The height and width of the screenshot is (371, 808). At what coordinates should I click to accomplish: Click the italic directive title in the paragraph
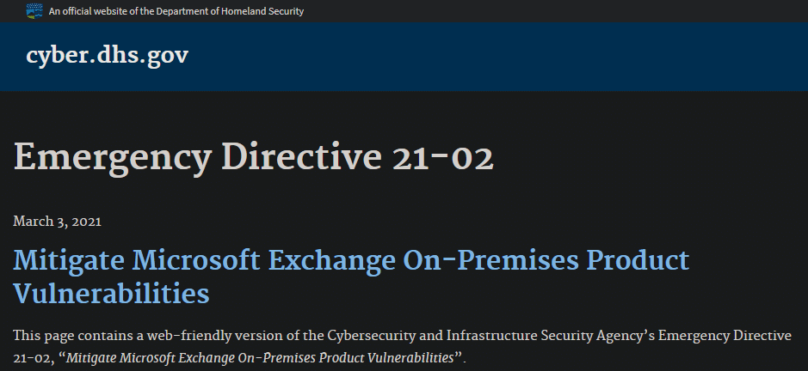[260, 357]
